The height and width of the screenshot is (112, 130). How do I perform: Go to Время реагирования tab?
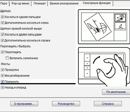coord(64,3)
